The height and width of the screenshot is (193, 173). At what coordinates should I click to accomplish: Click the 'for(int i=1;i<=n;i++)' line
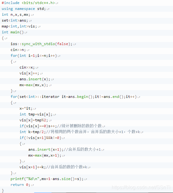click(x=33, y=56)
